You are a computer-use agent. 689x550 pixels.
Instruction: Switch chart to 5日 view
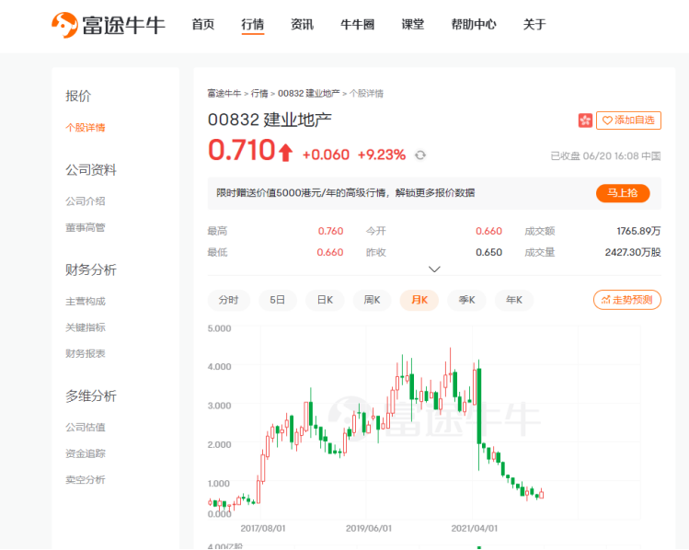[277, 300]
